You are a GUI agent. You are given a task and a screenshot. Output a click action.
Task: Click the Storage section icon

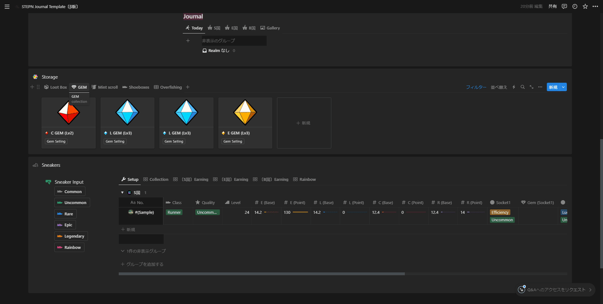[x=35, y=77]
